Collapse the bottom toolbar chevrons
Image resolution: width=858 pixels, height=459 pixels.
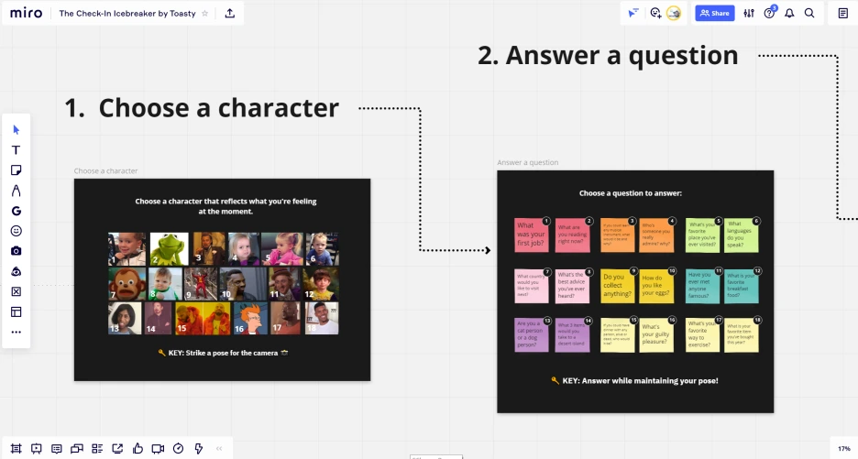click(x=219, y=449)
